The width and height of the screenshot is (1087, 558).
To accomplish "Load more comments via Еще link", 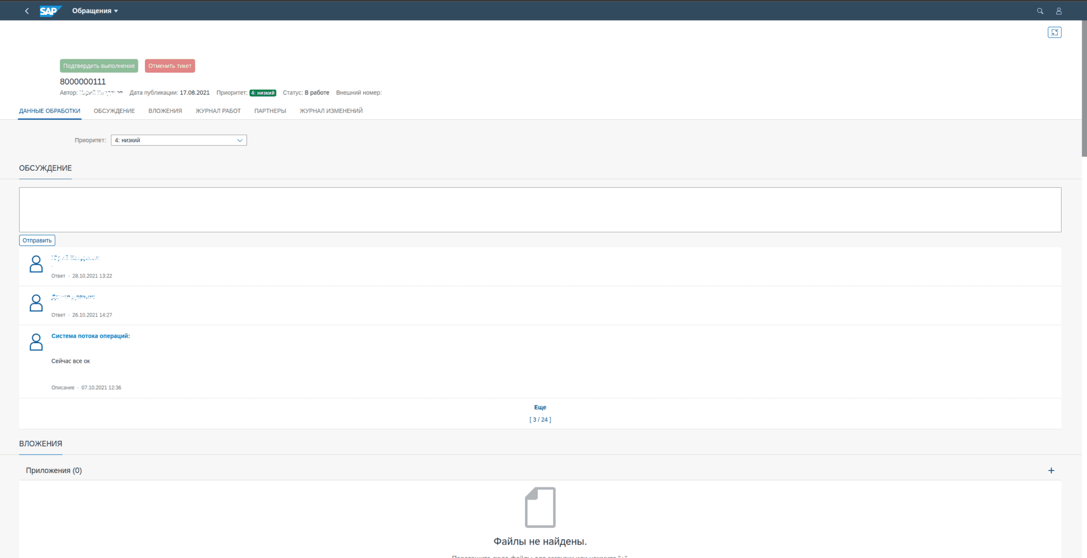I will pyautogui.click(x=540, y=407).
